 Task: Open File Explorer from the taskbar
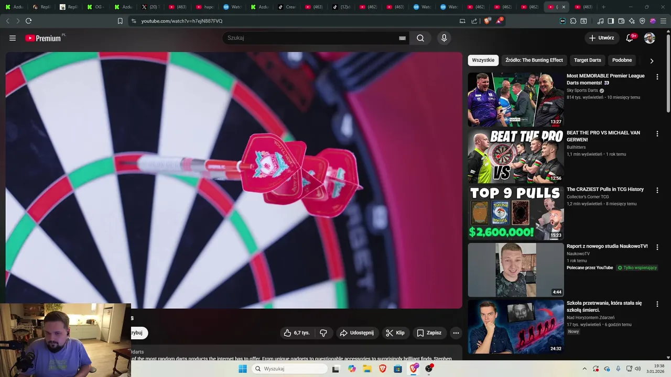367,369
